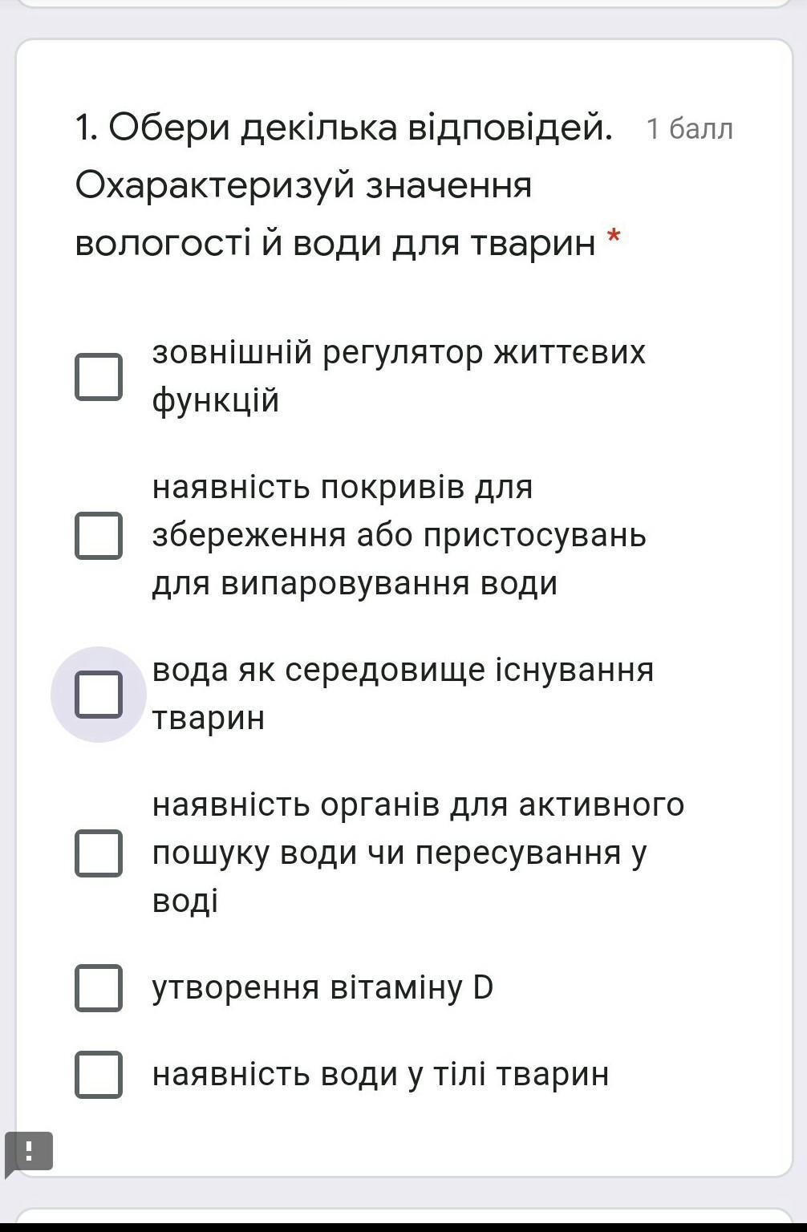Click the 'наявність води у тілі тварин' text
The image size is (807, 1232).
coord(380,1074)
